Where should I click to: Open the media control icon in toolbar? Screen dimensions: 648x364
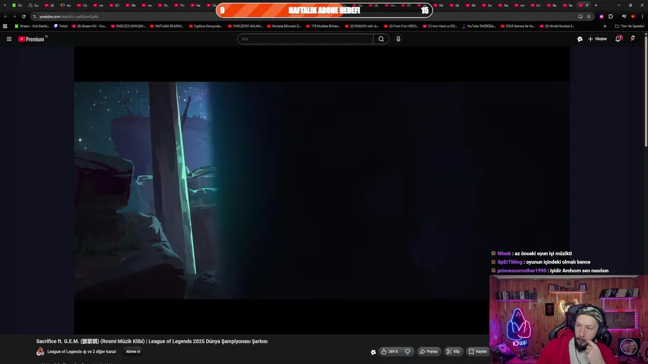[x=624, y=16]
